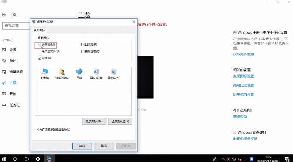The height and width of the screenshot is (162, 293).
Task: Toggle 允许主题更改桌面图标(L) checkbox
Action: coord(37,130)
